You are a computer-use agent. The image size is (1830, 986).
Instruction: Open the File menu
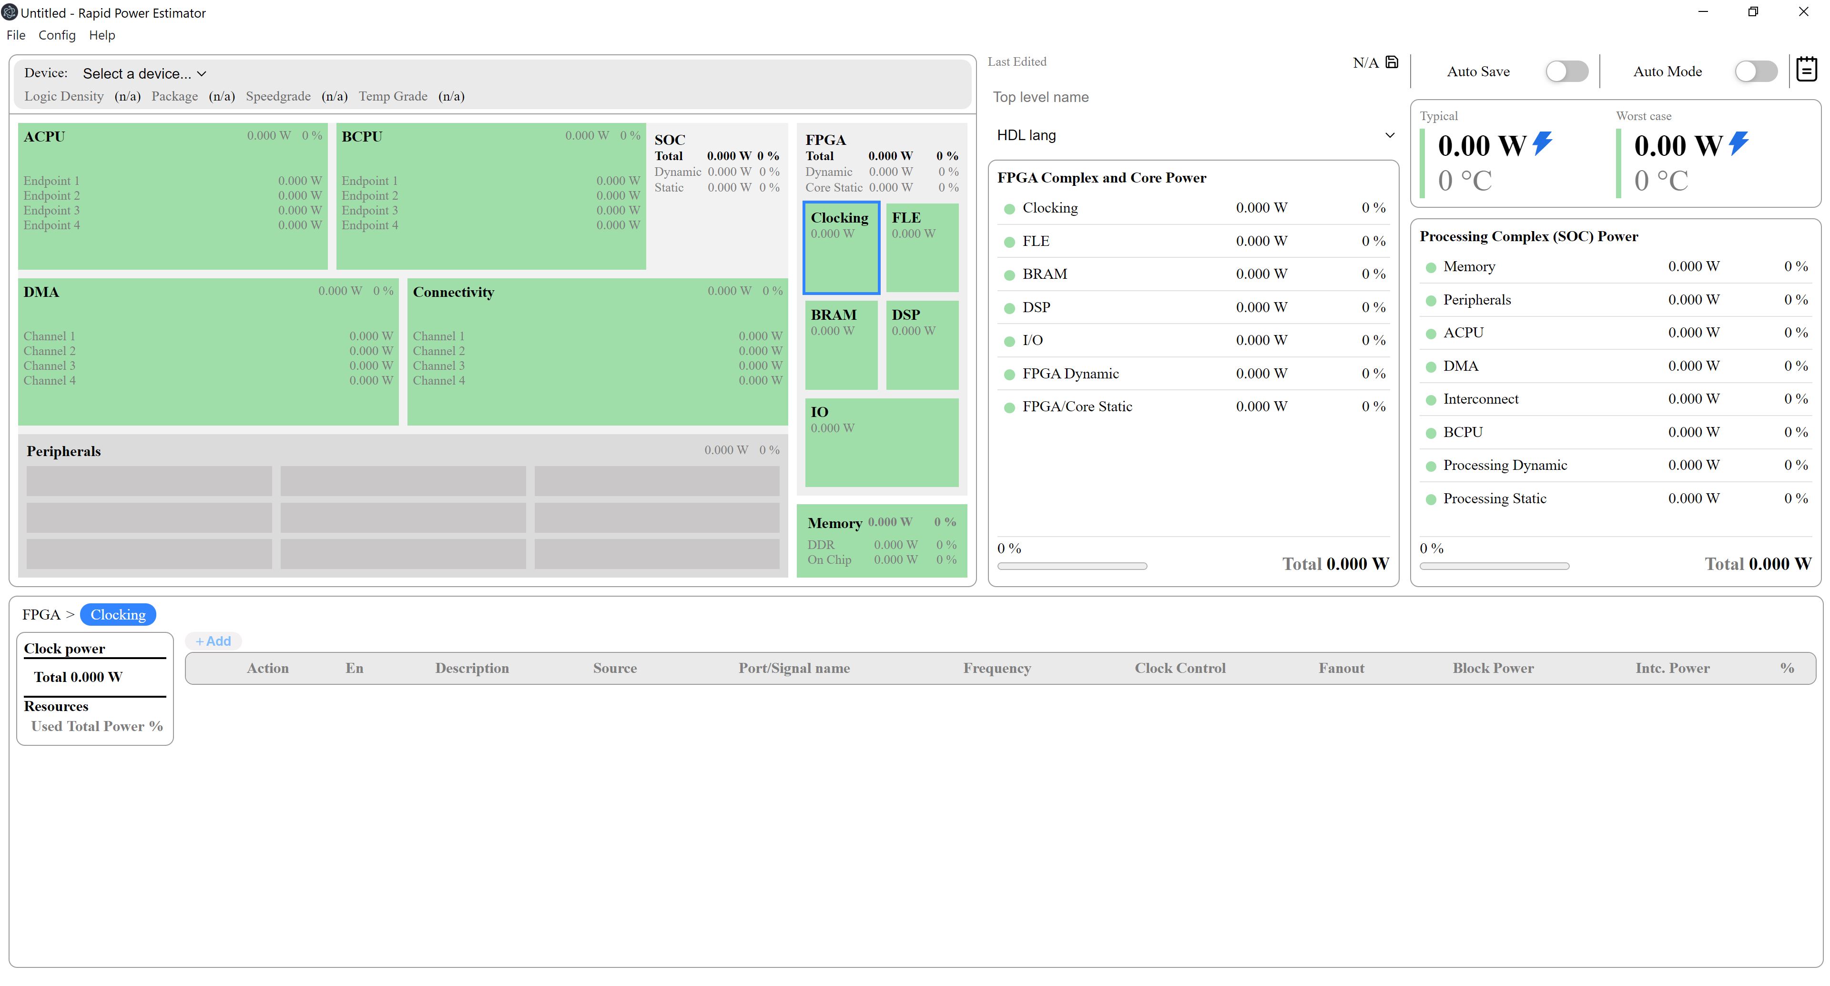click(16, 36)
